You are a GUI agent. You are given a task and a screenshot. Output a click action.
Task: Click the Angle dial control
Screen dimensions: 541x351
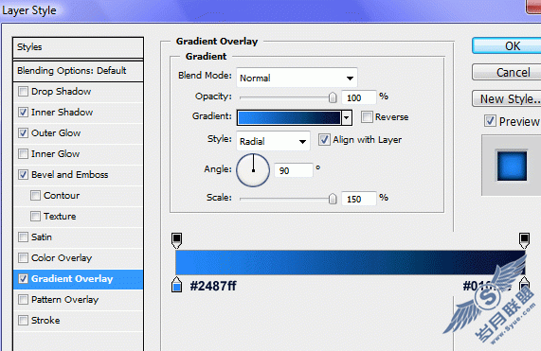253,170
